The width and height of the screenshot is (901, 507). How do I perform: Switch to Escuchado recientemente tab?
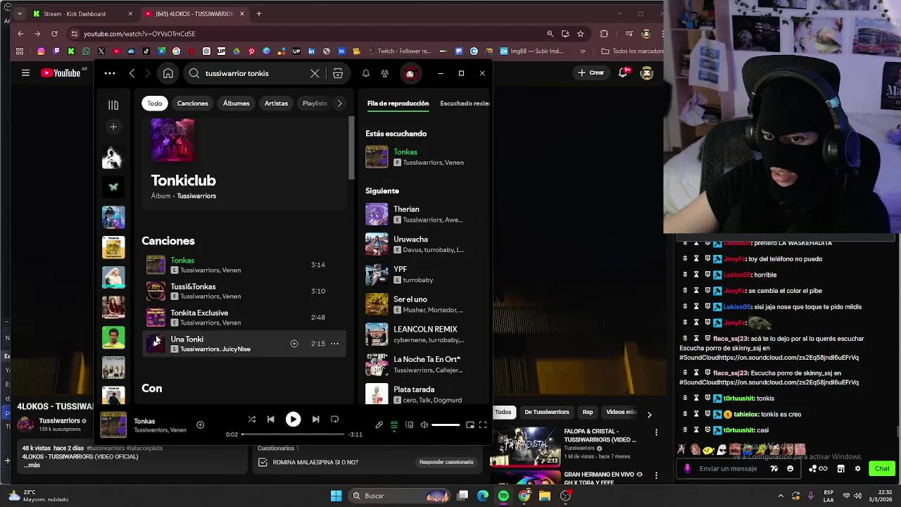coord(465,104)
